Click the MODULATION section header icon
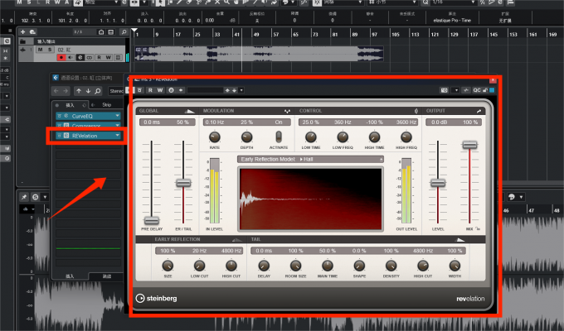 pyautogui.click(x=287, y=111)
